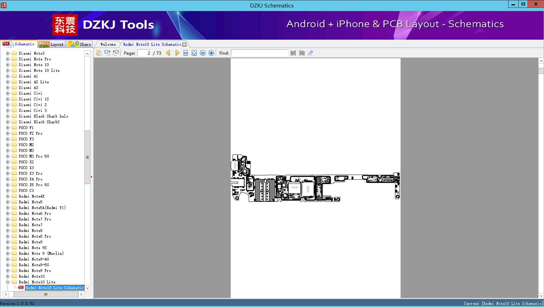Select Xiaomi Black Shark2 in the tree
The image size is (544, 307).
click(39, 122)
